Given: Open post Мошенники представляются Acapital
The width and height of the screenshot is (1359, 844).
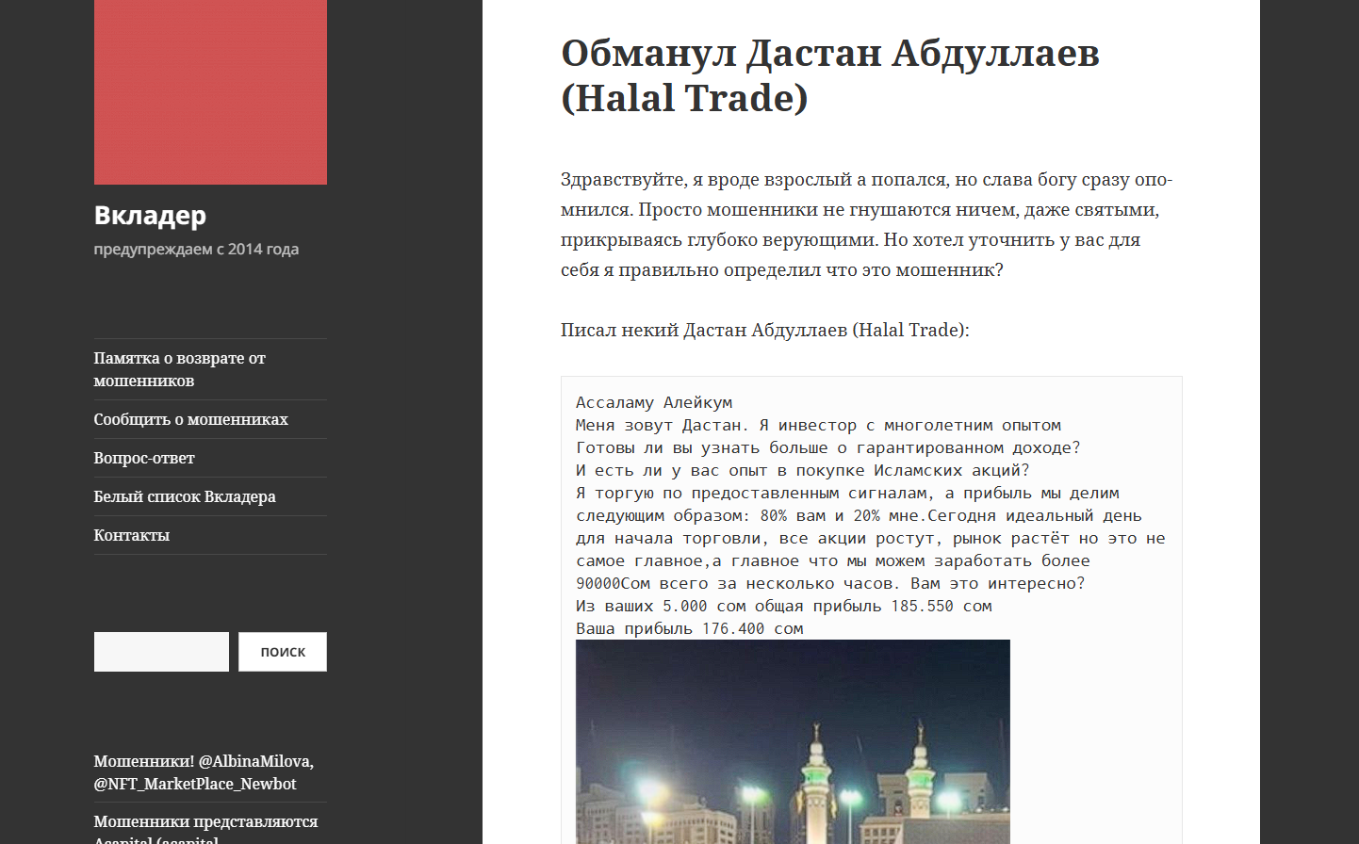Looking at the screenshot, I should (205, 829).
